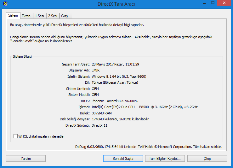
Task: Click the Sistem Üreticisi OEM value
Action: click(x=95, y=89)
